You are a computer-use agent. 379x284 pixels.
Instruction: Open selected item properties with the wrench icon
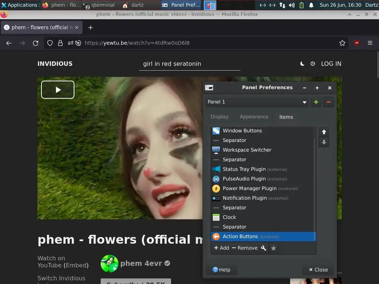point(263,248)
